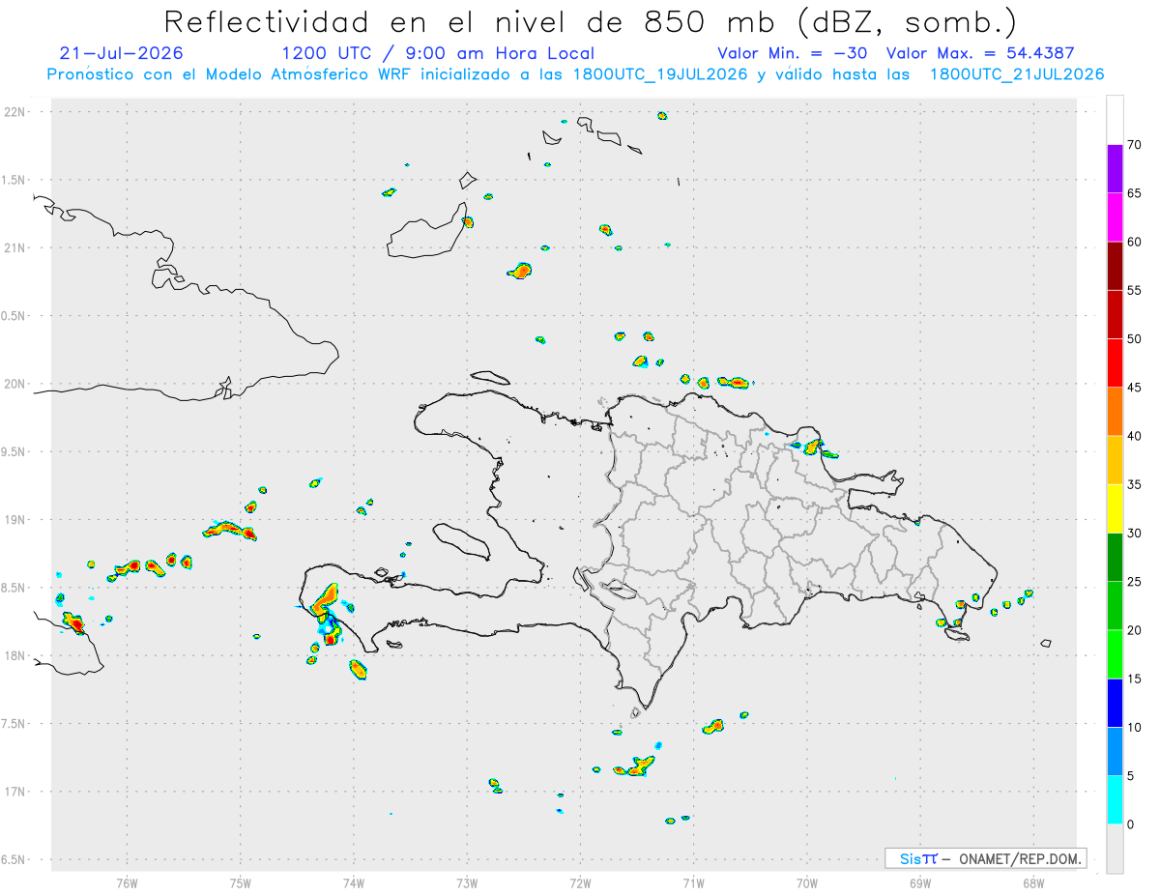Screen dimensions: 1160x896
Task: Click the WRF model initialization subtitle line
Action: click(576, 74)
